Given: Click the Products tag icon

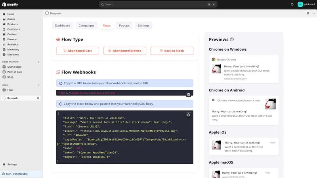Looking at the screenshot, I should 4,24.
